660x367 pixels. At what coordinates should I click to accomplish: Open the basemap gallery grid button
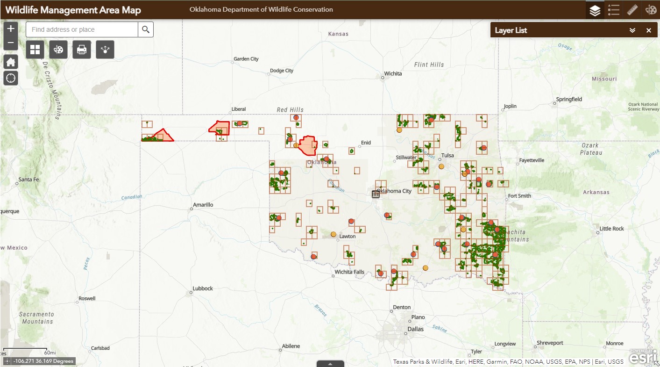pyautogui.click(x=35, y=50)
